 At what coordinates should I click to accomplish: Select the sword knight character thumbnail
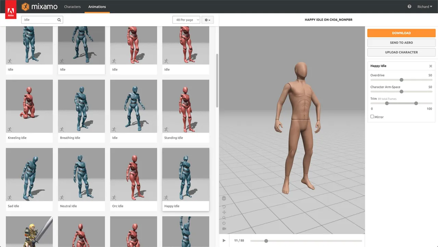click(29, 232)
